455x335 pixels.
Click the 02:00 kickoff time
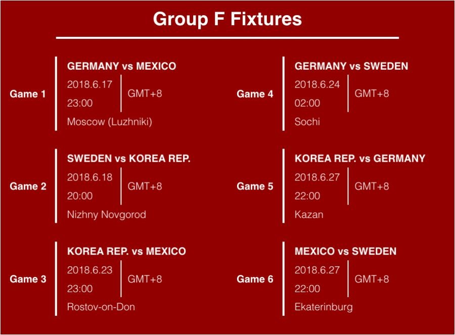click(x=307, y=103)
